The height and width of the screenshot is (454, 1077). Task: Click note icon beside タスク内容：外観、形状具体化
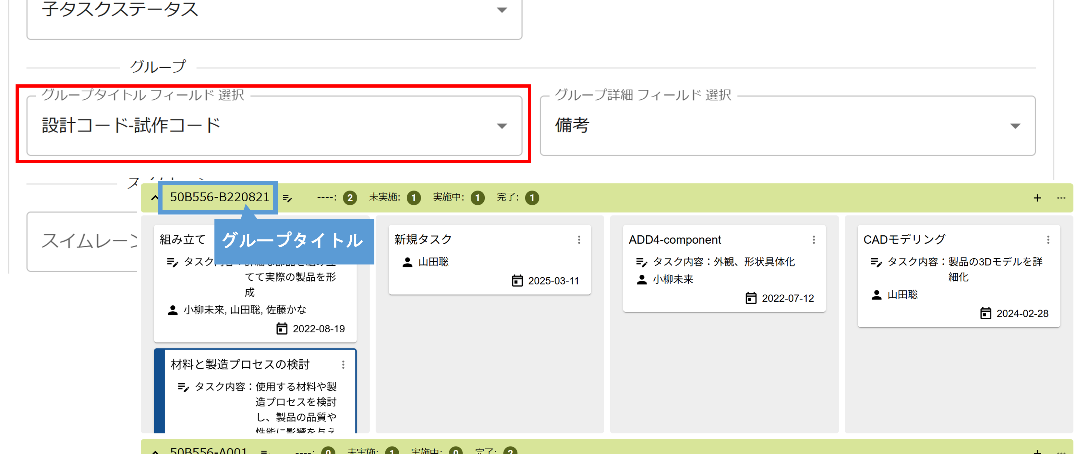pyautogui.click(x=642, y=262)
